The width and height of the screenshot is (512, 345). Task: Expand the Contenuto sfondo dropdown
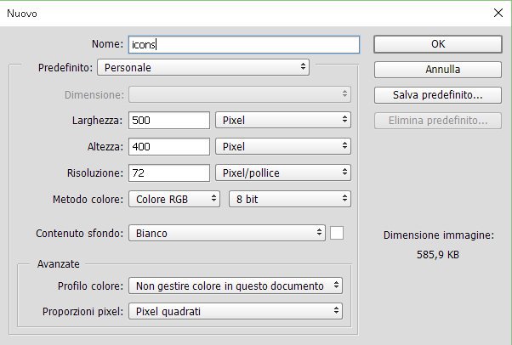tap(226, 233)
